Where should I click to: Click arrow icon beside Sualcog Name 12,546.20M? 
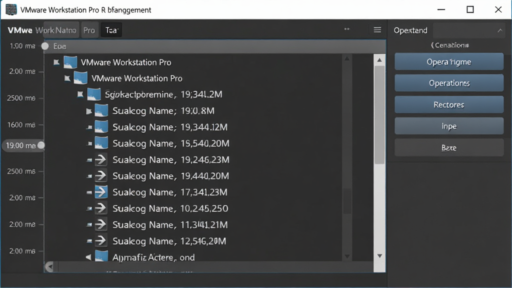click(101, 241)
